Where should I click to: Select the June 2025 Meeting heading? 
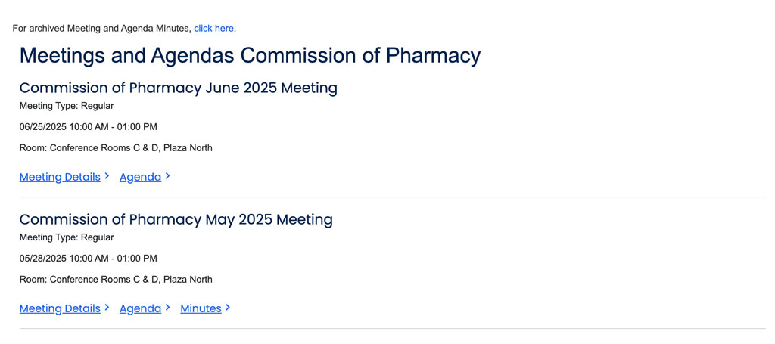[x=178, y=88]
